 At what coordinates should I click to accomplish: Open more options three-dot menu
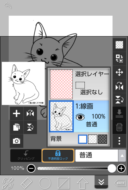119,141
